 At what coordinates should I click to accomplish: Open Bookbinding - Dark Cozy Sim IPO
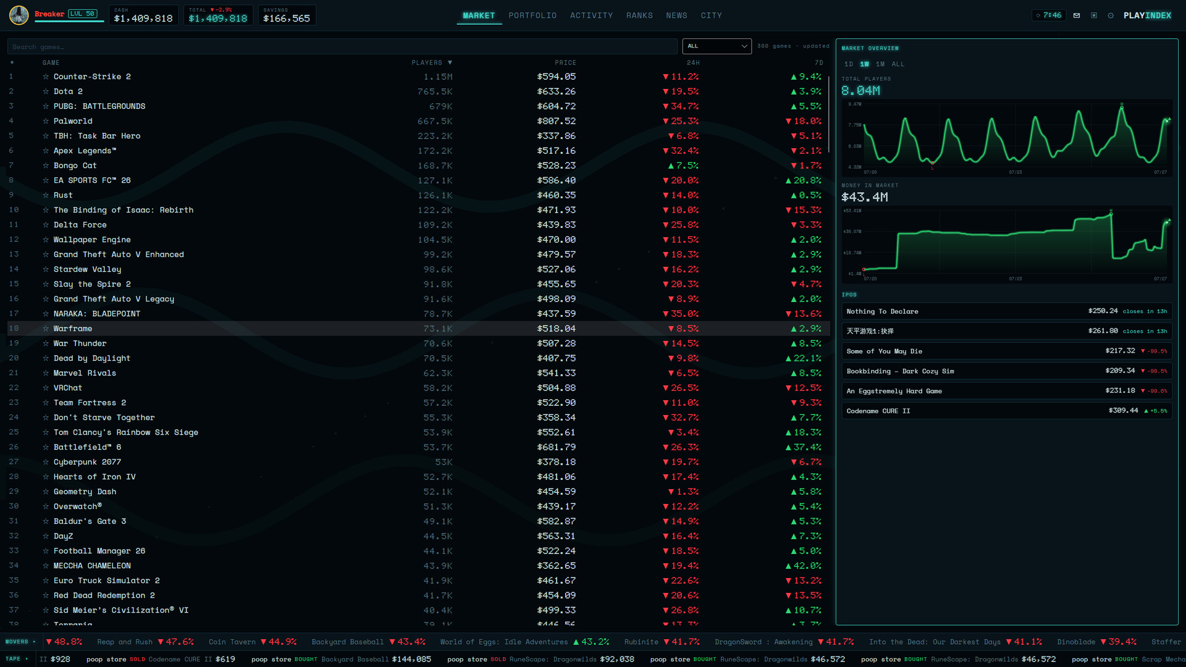click(x=1007, y=371)
